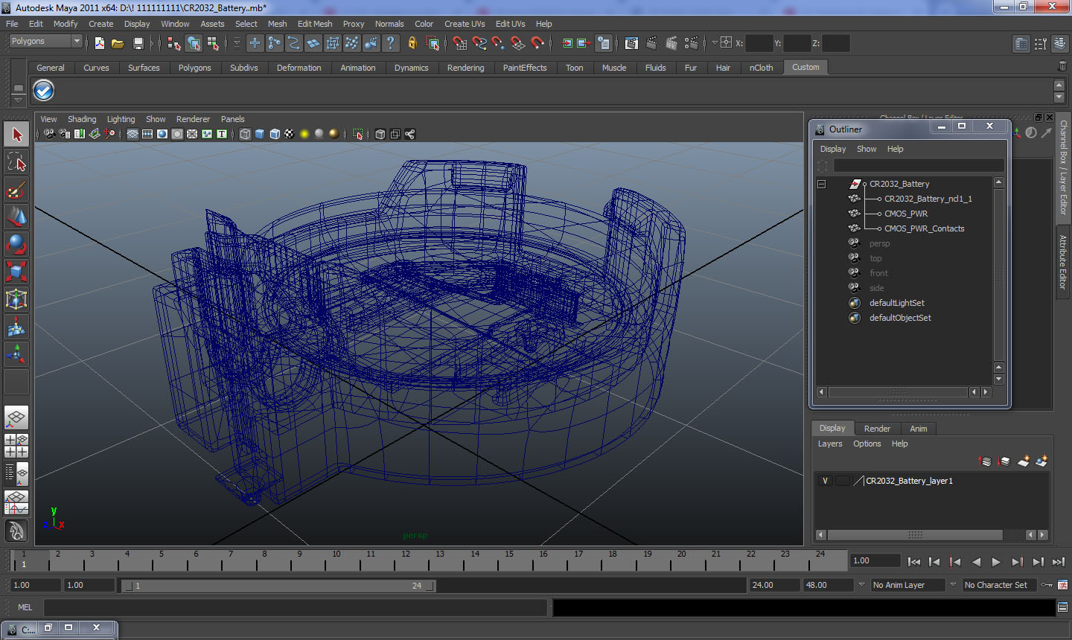Switch to the Polygons shelf tab
The image size is (1072, 640).
(x=195, y=68)
